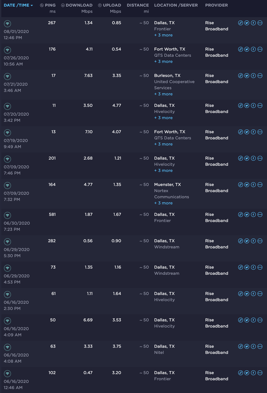Share the 06/16/2020 4:09 AM result to Facebook
This screenshot has width=267, height=393.
click(x=253, y=320)
